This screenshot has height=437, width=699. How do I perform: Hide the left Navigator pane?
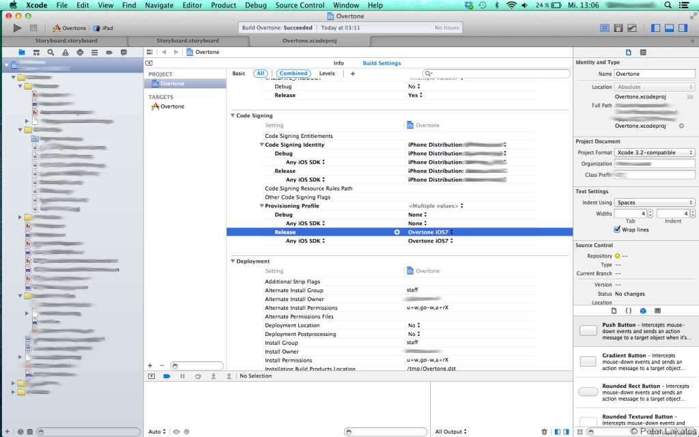pos(655,28)
